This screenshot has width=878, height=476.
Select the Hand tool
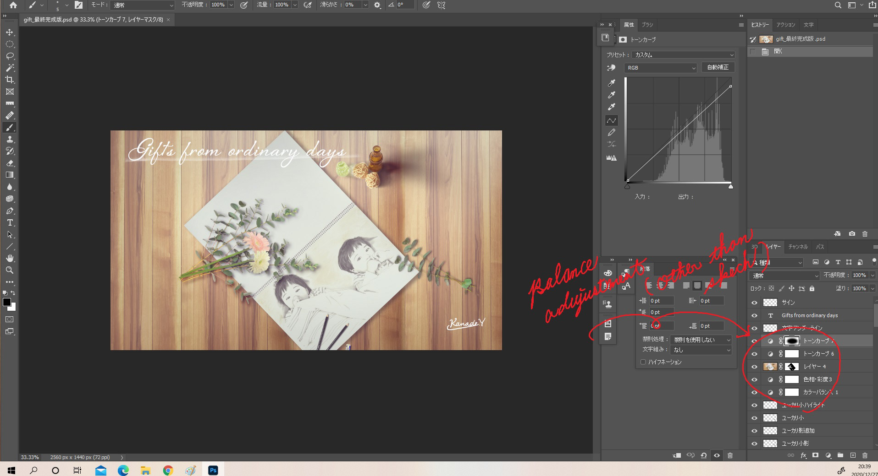point(10,259)
